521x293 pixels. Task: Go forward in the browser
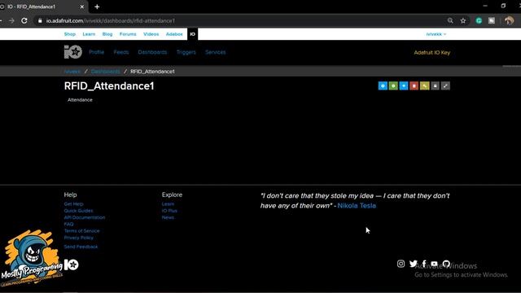11,20
